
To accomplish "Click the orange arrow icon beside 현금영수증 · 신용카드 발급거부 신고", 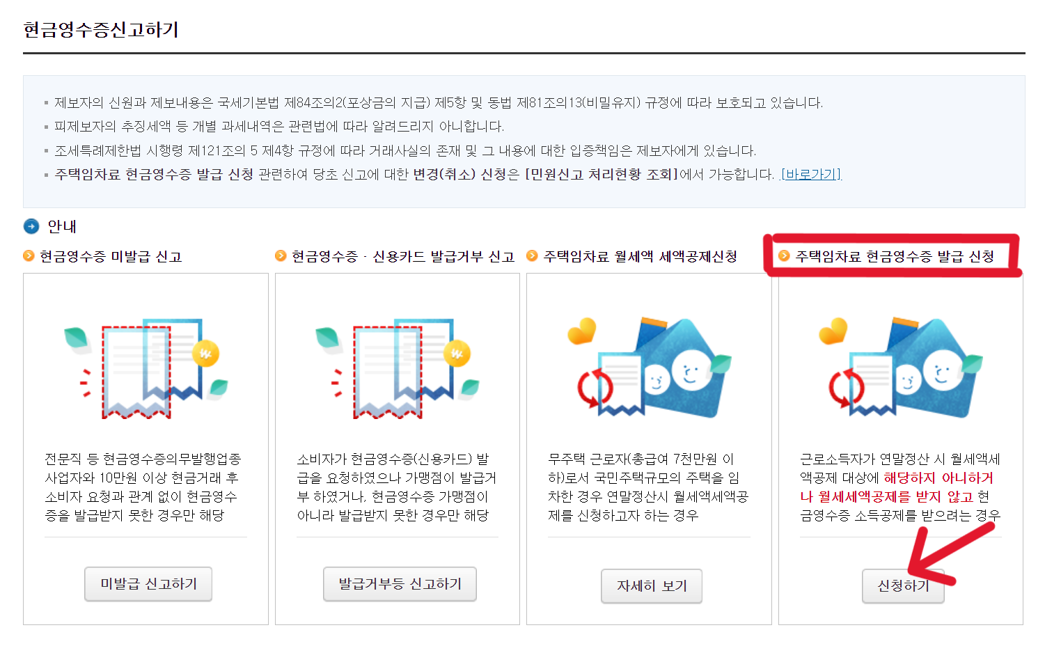I will pos(281,256).
